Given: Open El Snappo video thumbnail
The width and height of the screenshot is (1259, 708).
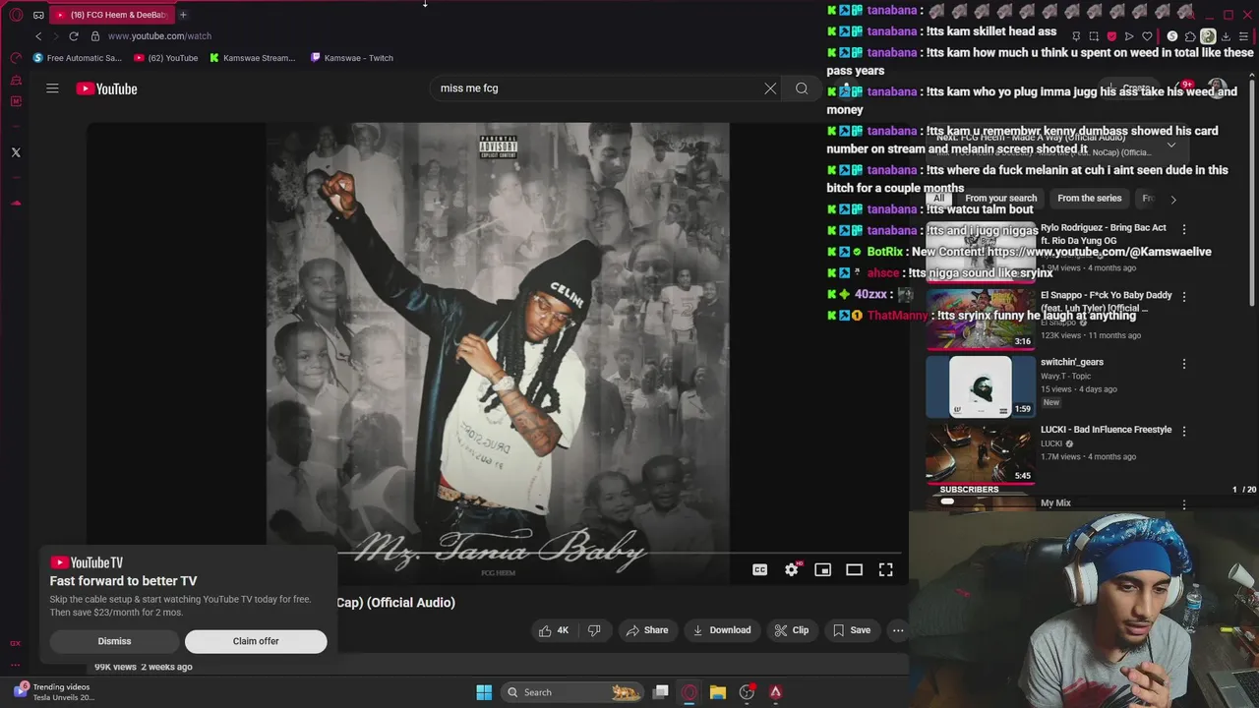Looking at the screenshot, I should click(x=980, y=319).
